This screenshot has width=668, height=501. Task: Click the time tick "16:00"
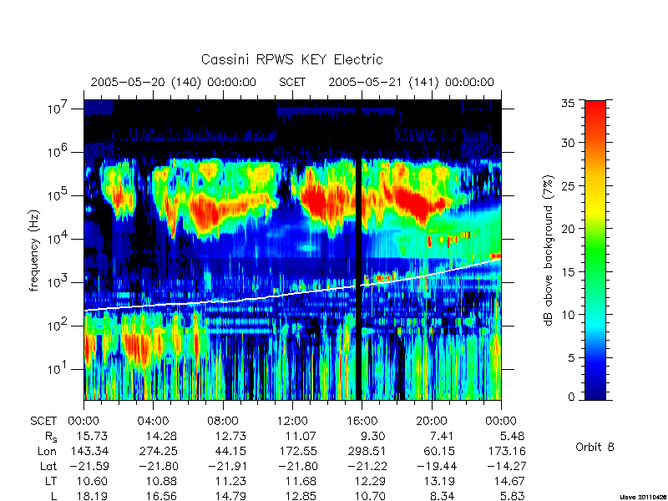pos(362,421)
